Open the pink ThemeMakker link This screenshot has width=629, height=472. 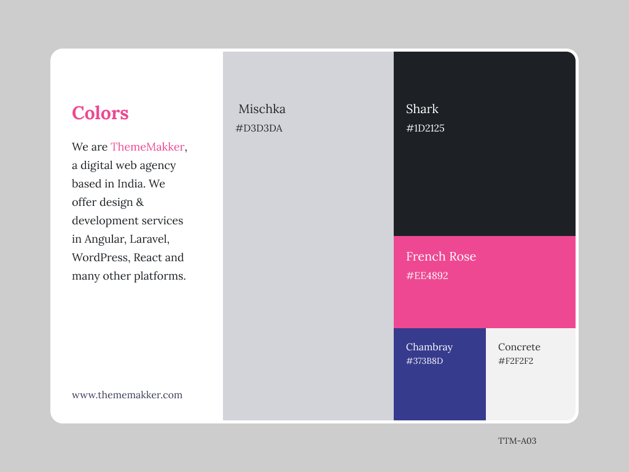(x=147, y=146)
